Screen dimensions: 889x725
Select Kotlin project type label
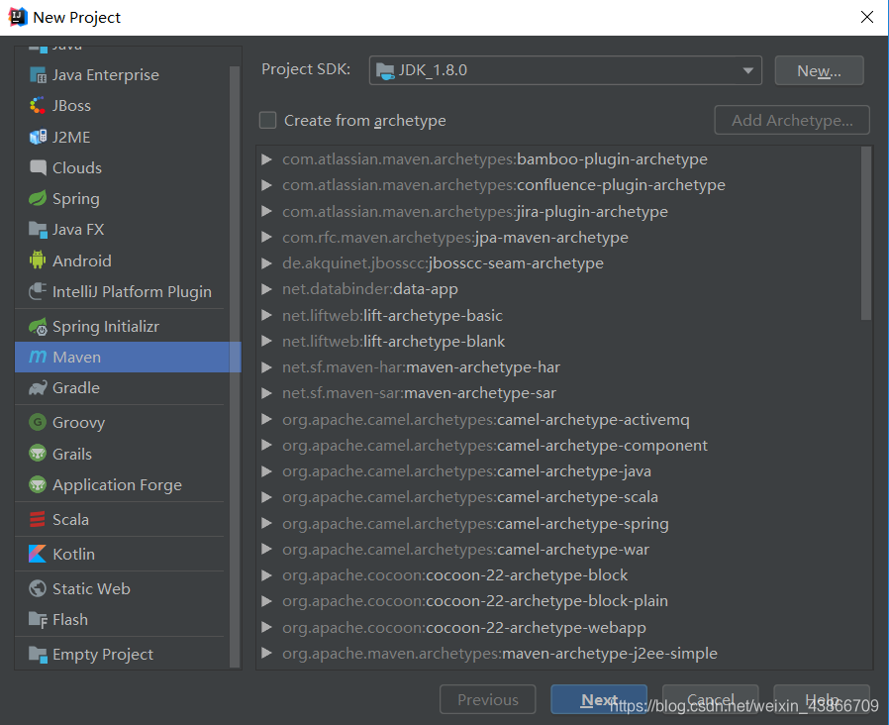[73, 555]
